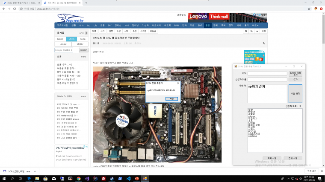Switch to Google Chrome on the taskbar
The image size is (325, 182).
79,179
